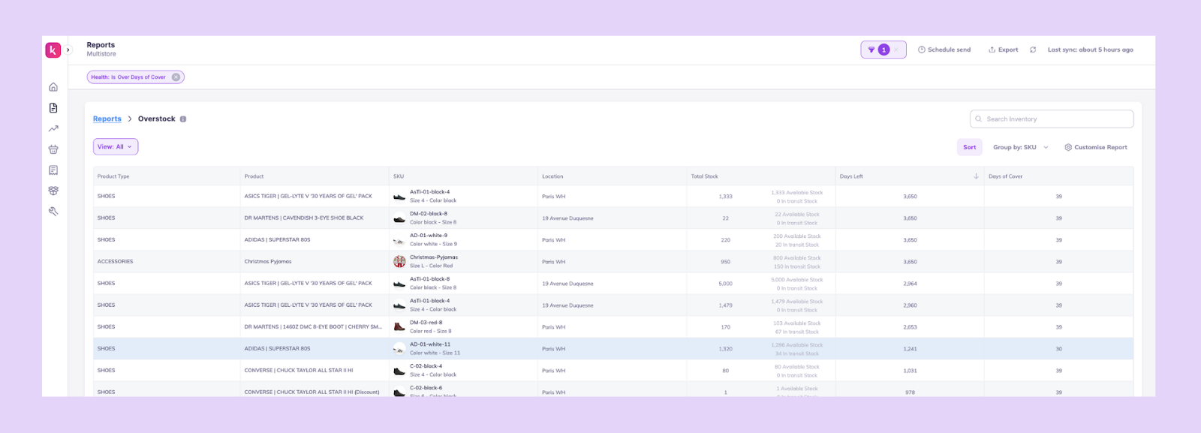1201x433 pixels.
Task: Click the clock icon beside Schedule send
Action: point(922,50)
